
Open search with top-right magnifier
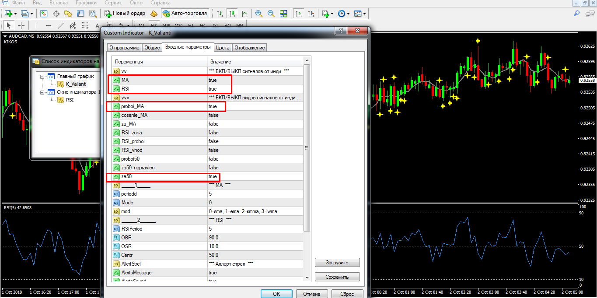tap(577, 14)
